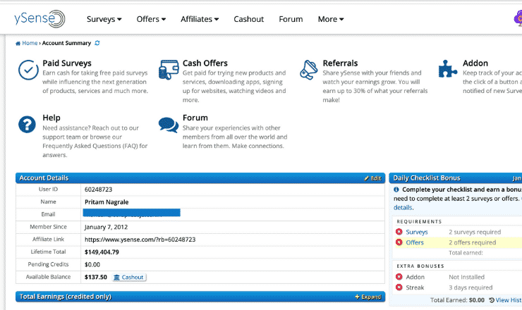The width and height of the screenshot is (522, 310).
Task: Refresh the Account Summary with refresh icon
Action: (x=97, y=43)
